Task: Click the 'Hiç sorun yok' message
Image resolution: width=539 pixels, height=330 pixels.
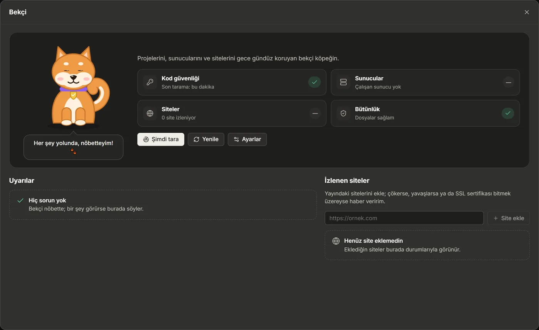Action: [47, 200]
